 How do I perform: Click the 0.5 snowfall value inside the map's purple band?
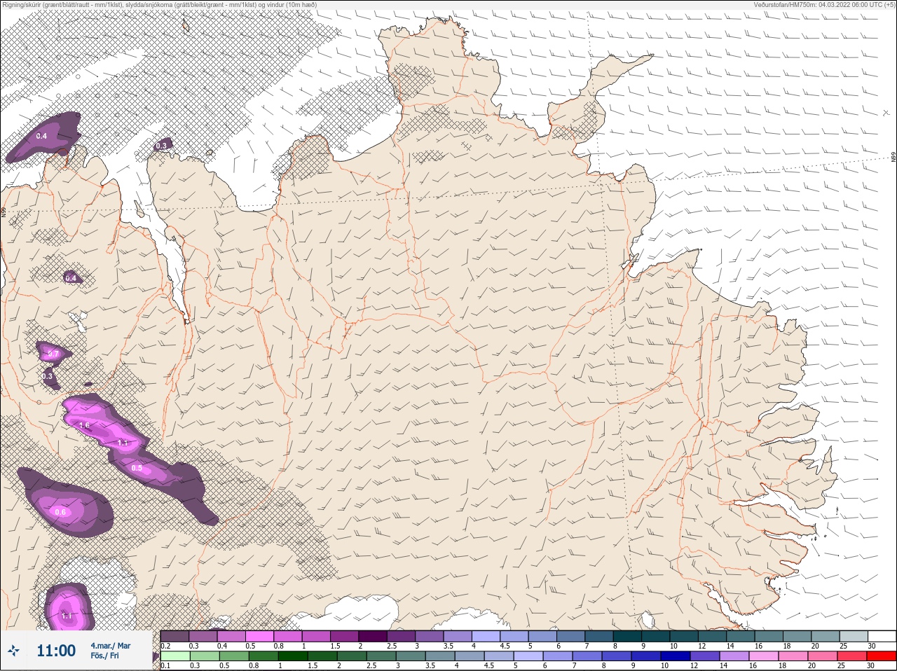click(x=137, y=468)
